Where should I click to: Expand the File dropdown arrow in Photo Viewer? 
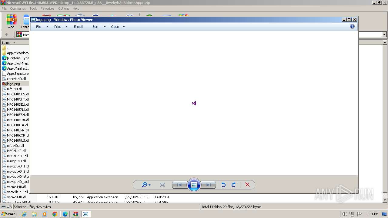(x=47, y=27)
